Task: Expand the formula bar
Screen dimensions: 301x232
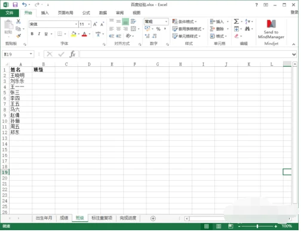Action: [294, 54]
